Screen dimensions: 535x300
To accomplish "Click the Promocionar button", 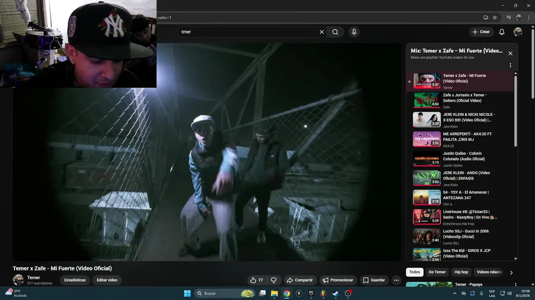I will click(338, 280).
